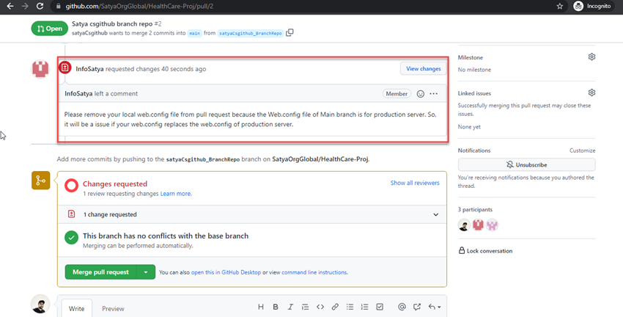This screenshot has height=317, width=623.
Task: Insert a heading with the H icon
Action: [x=261, y=307]
